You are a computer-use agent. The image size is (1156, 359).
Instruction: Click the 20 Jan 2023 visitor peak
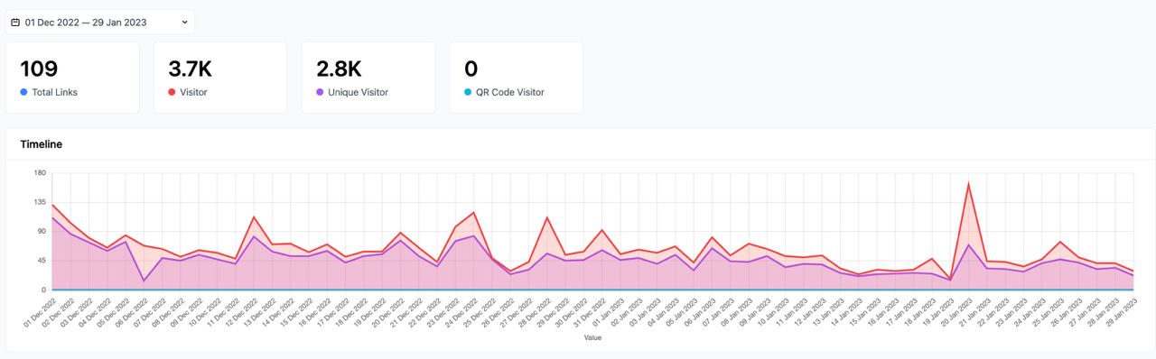(x=969, y=184)
